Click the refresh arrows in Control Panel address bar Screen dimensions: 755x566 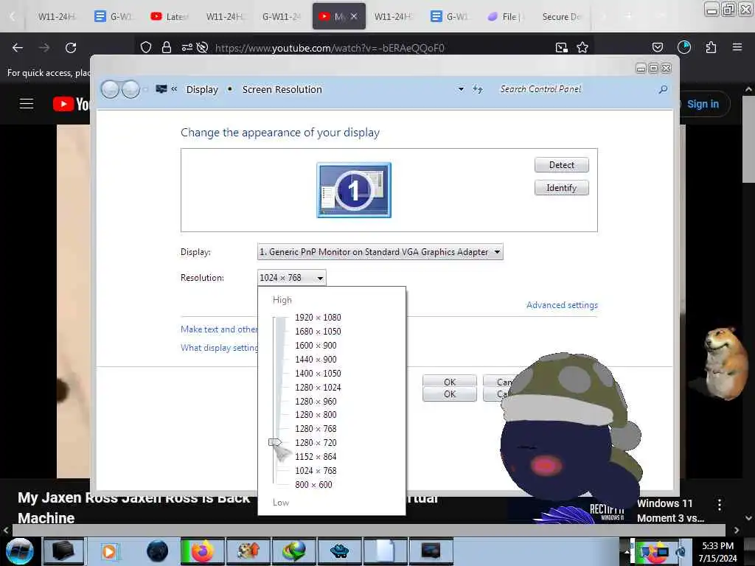(478, 89)
